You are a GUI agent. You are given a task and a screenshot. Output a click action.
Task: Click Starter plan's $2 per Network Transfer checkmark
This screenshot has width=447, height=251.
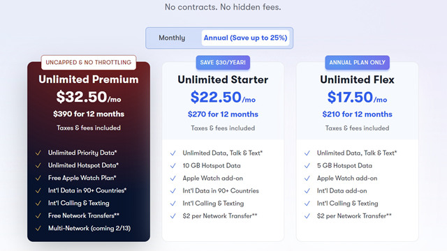tap(173, 216)
